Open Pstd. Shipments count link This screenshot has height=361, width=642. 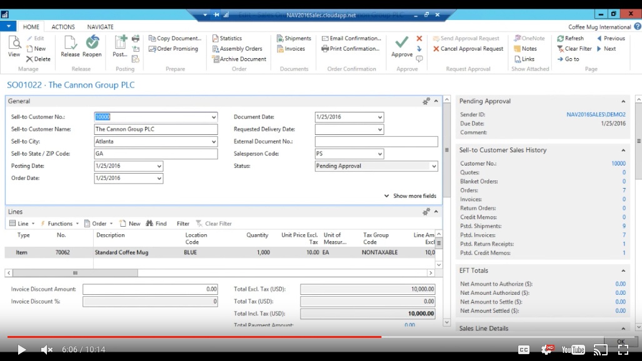pyautogui.click(x=624, y=226)
